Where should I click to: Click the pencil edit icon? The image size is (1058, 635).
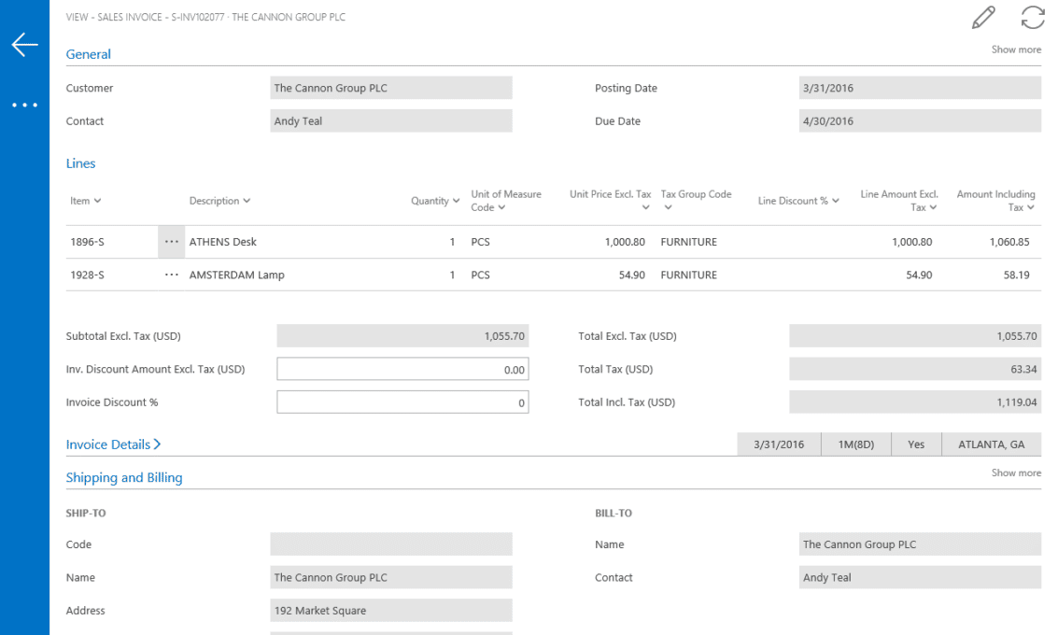click(983, 18)
